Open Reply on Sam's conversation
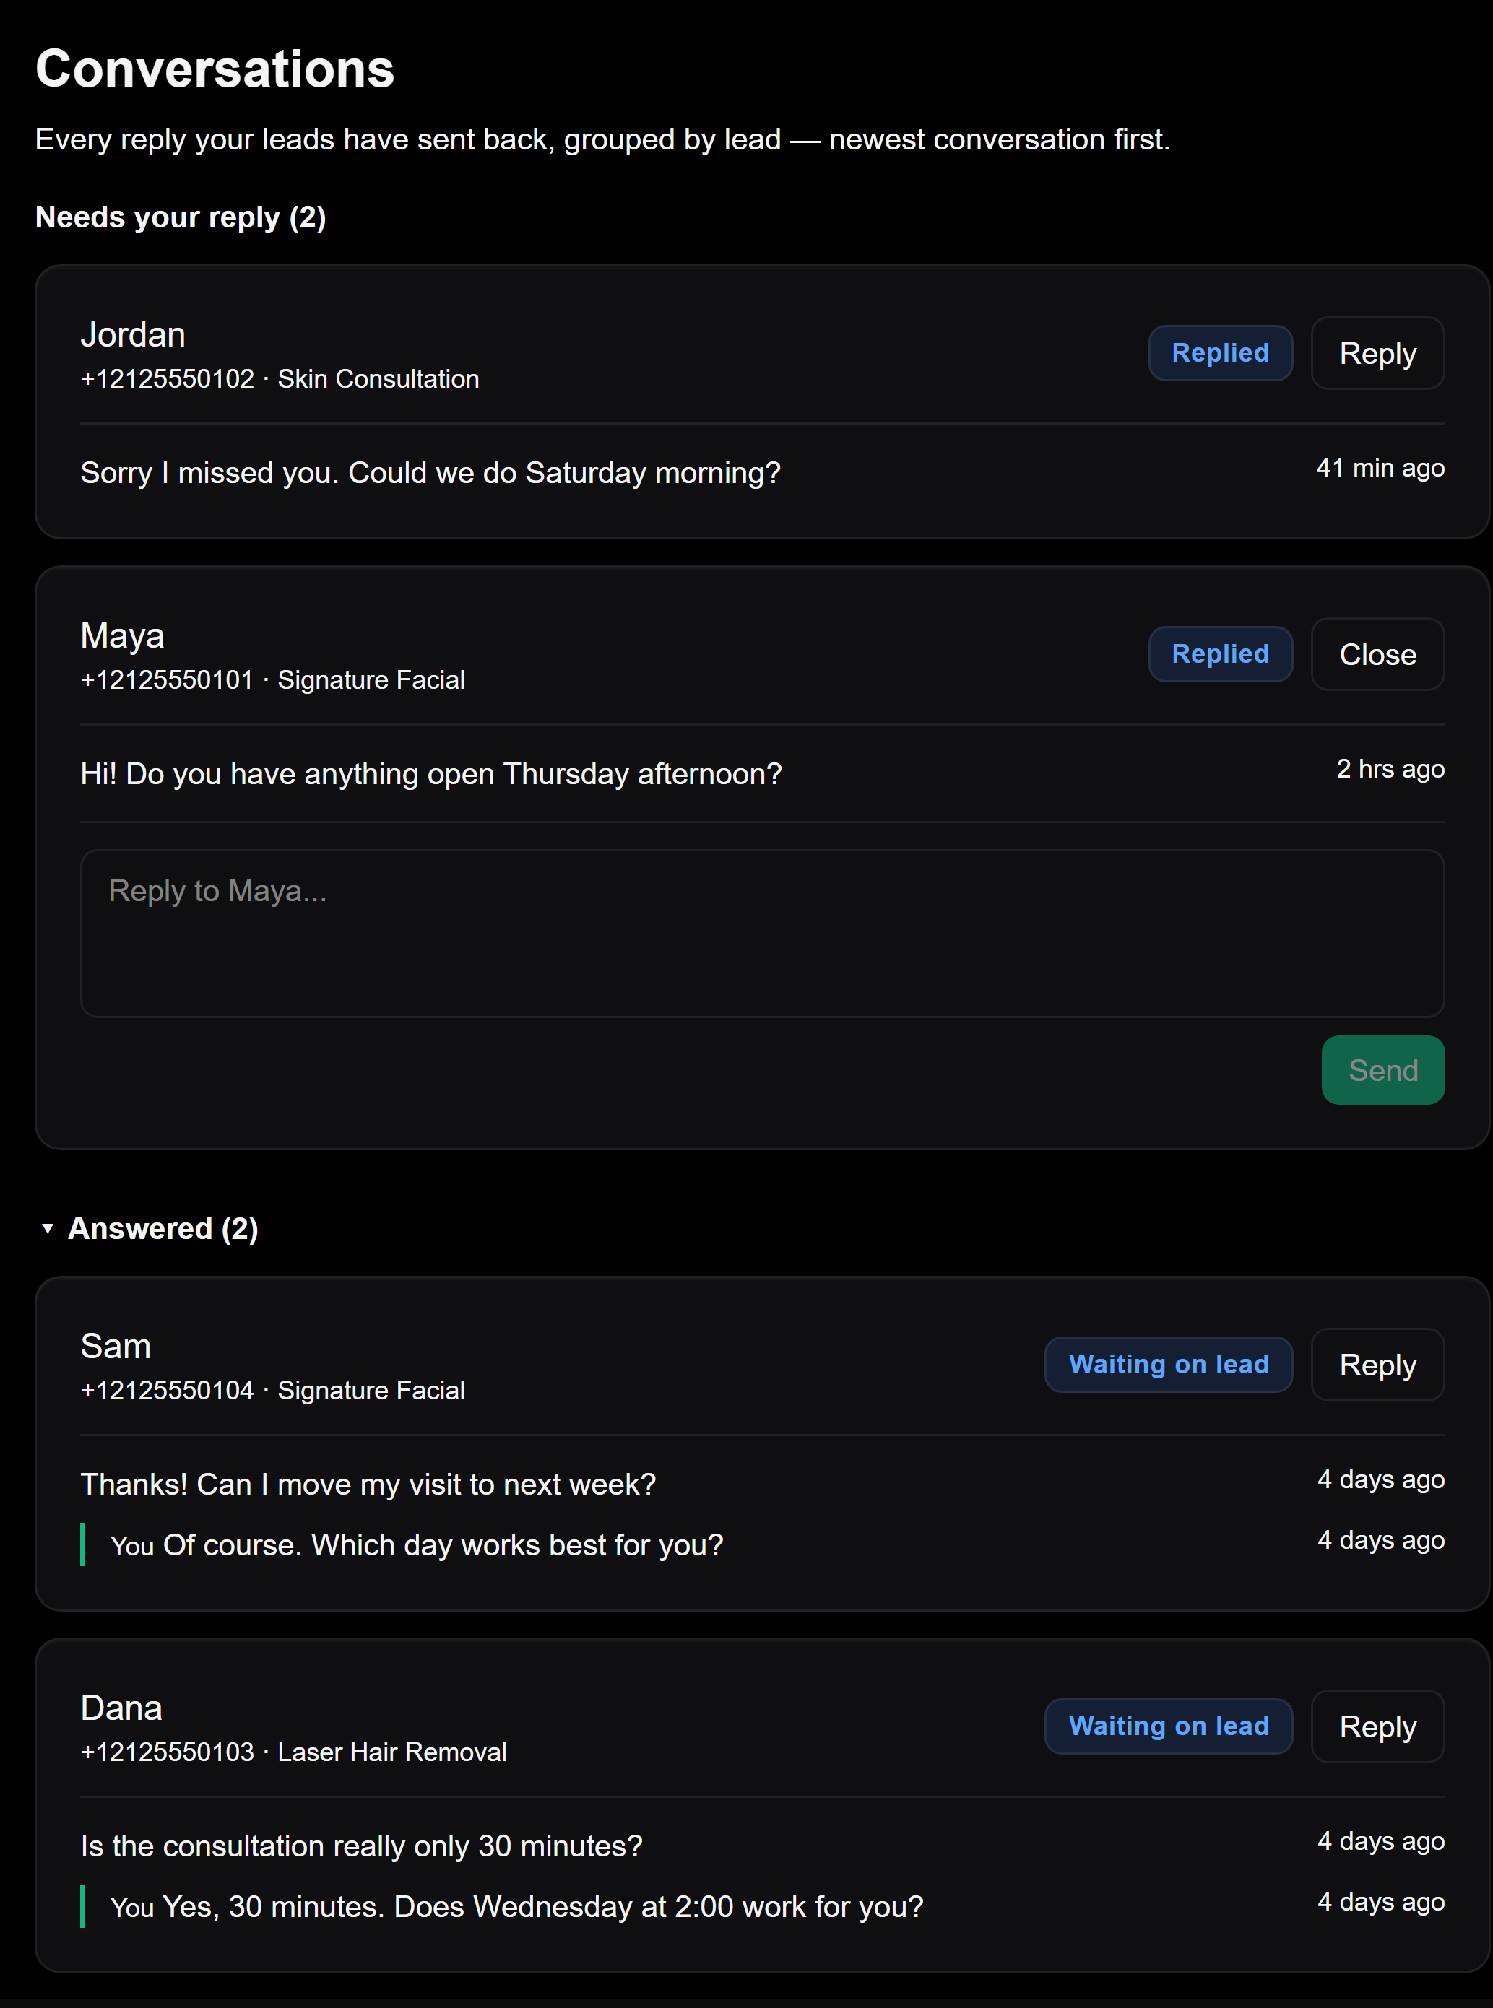 tap(1377, 1365)
